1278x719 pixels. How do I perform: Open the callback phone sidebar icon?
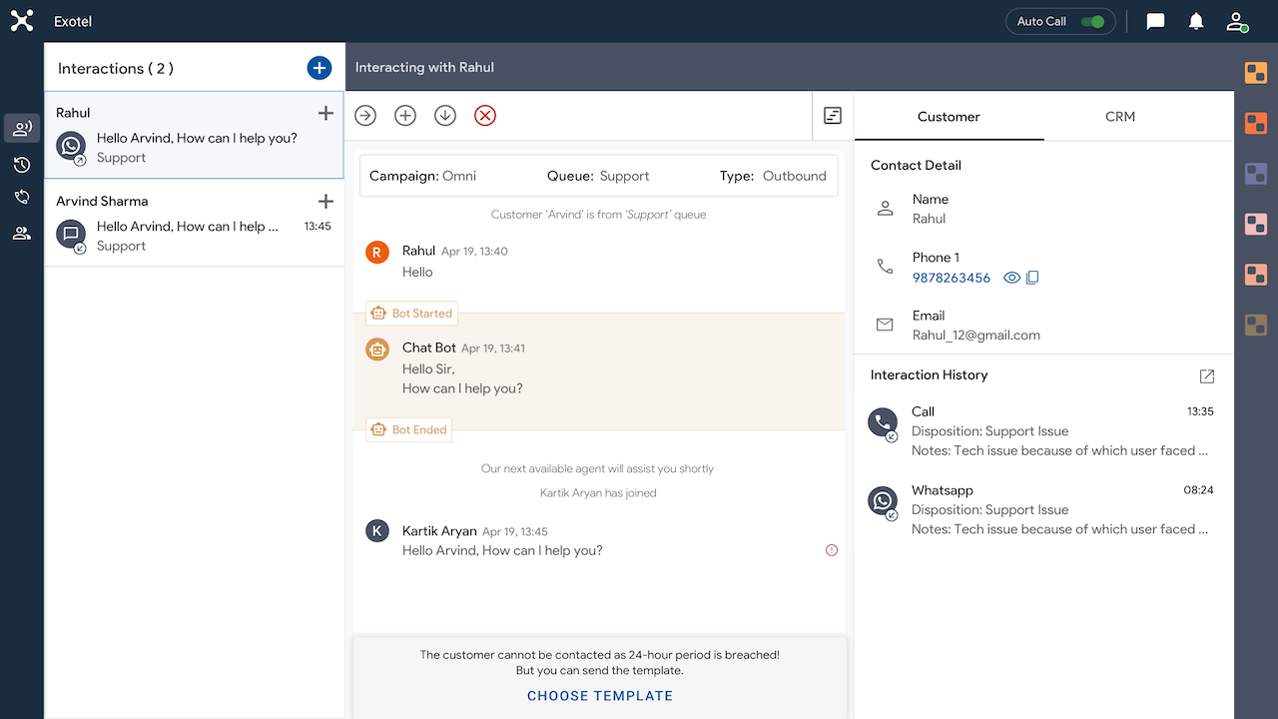[22, 198]
